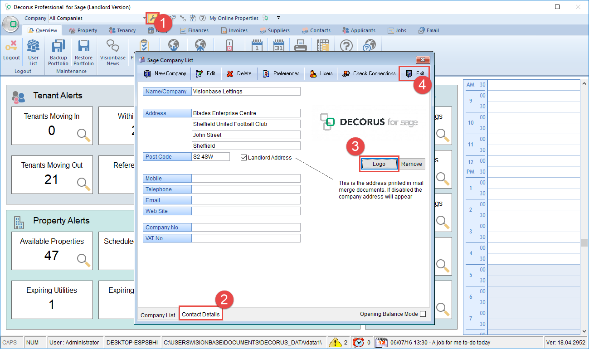Toggle the Landlord Address checkbox
Screen dimensions: 589x349
click(244, 158)
